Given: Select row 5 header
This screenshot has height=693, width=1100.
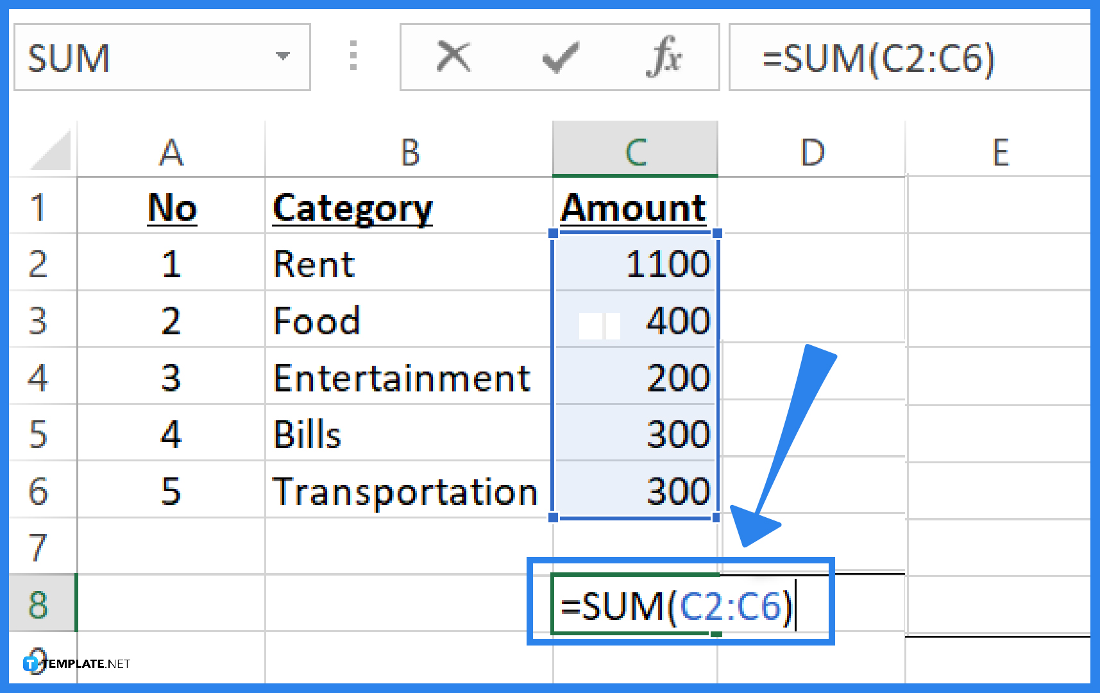Looking at the screenshot, I should click(38, 433).
